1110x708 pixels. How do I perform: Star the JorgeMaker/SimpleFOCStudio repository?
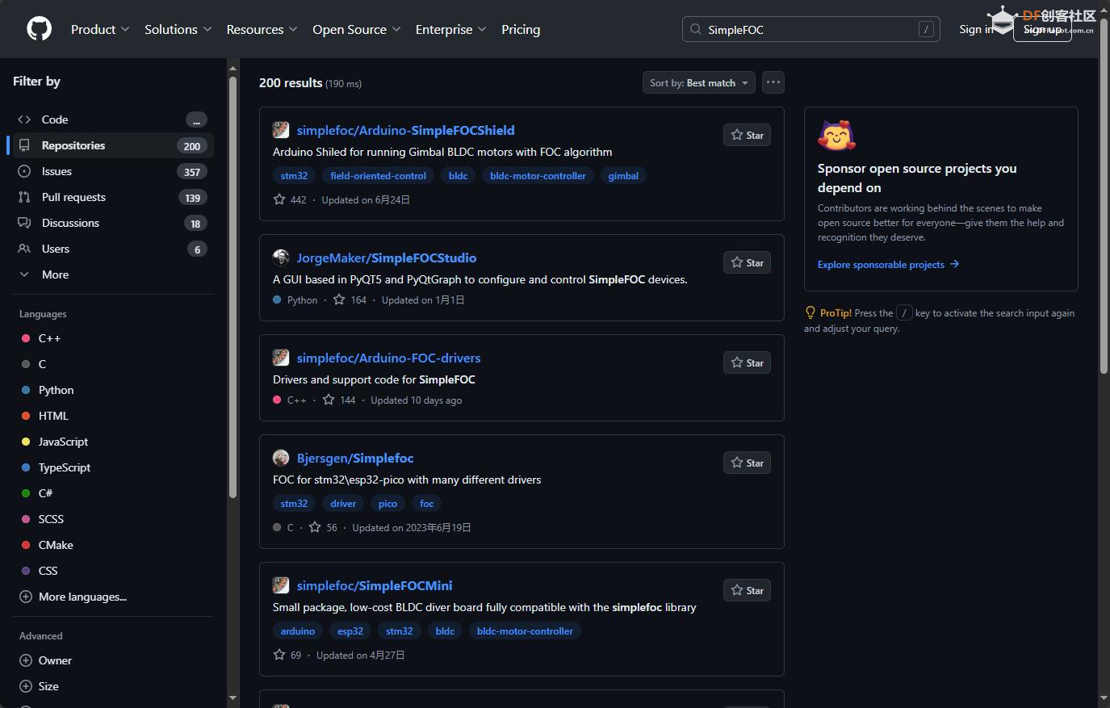[x=747, y=262]
